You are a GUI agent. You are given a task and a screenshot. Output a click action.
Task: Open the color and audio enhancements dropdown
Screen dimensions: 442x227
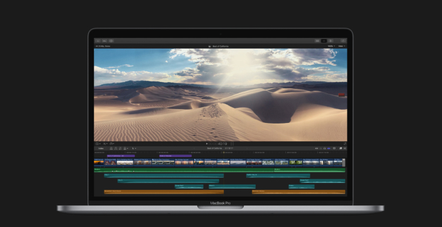coord(105,144)
